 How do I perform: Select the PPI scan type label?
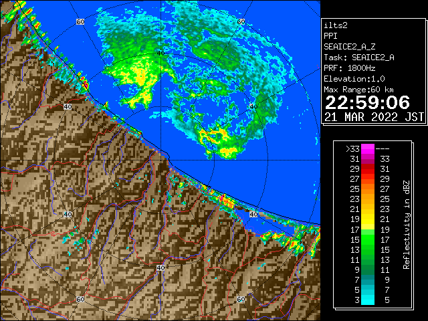(x=330, y=36)
